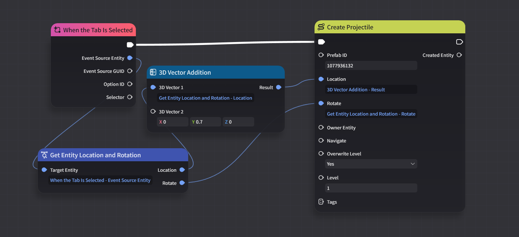
Task: Click the 3D Vector Addition - Result link
Action: [x=356, y=90]
